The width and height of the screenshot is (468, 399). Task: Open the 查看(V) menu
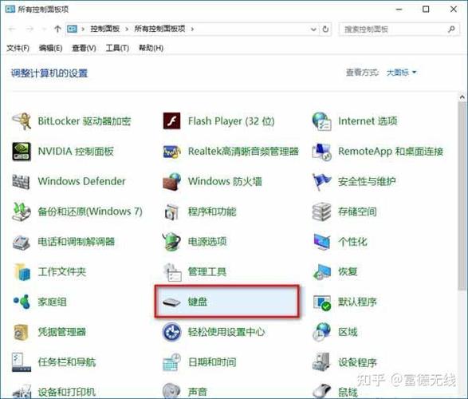pos(84,48)
